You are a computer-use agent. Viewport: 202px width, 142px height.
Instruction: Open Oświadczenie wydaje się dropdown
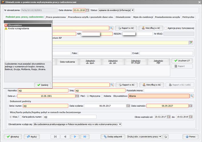pyautogui.click(x=77, y=124)
